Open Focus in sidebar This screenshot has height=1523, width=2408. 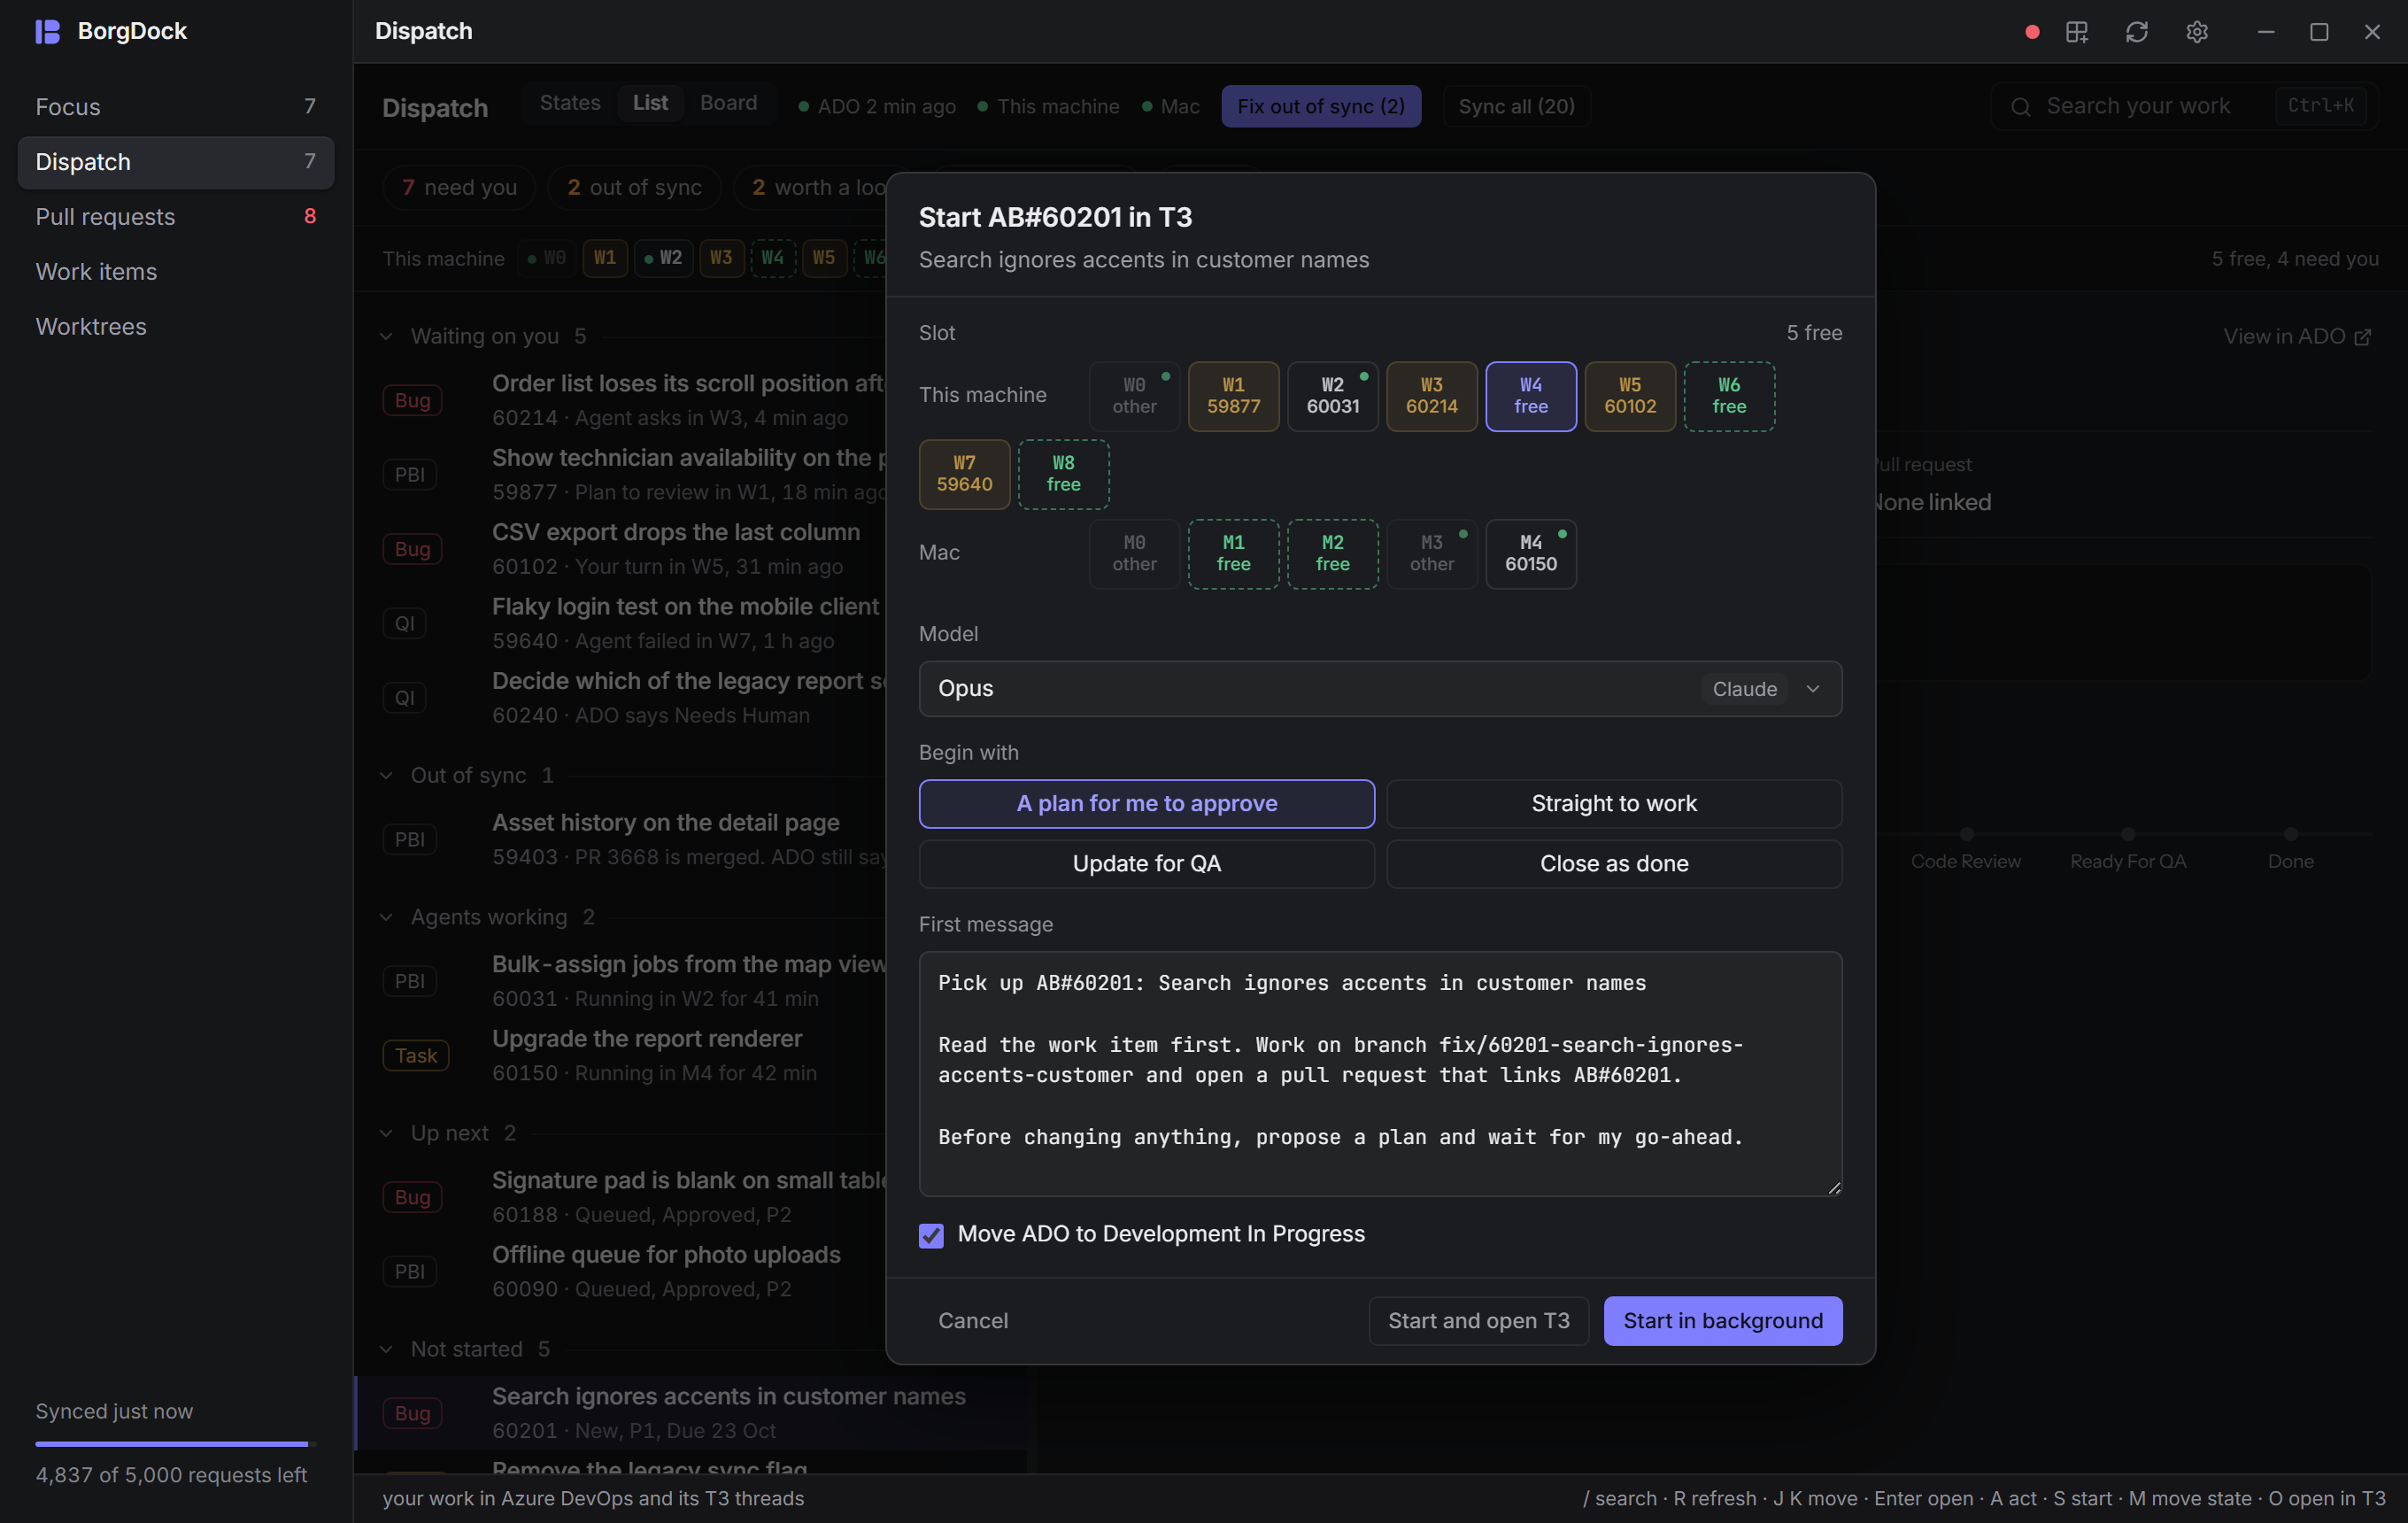[175, 107]
